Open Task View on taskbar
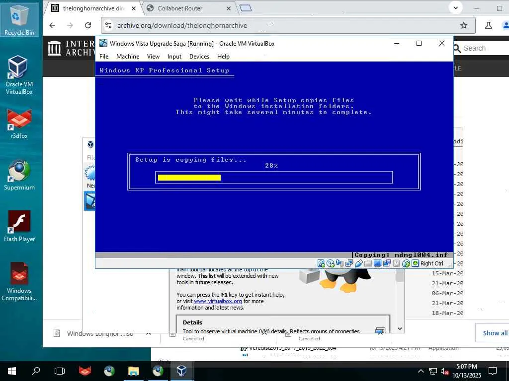This screenshot has height=381, width=509. [60, 371]
